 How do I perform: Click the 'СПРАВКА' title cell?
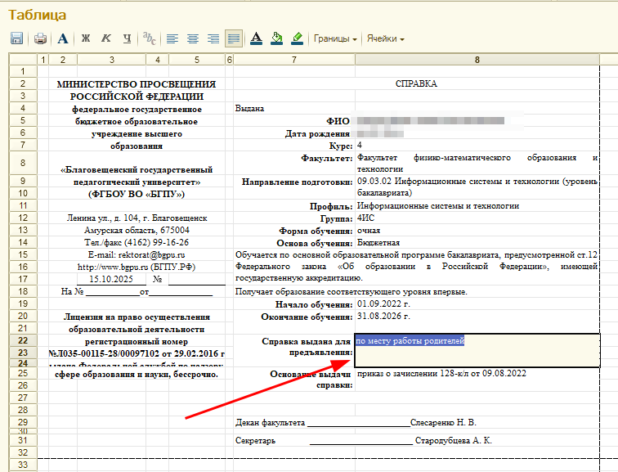[x=416, y=83]
